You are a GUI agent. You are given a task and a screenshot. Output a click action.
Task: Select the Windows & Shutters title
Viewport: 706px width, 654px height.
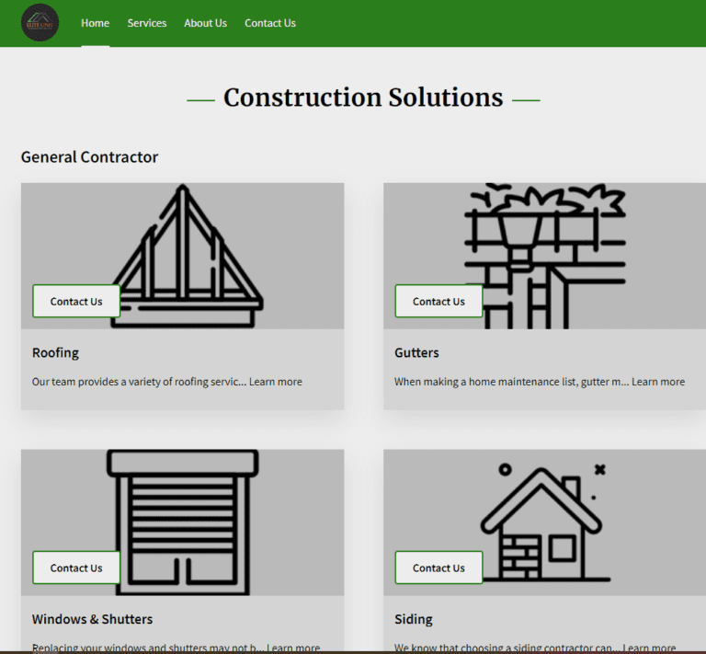pos(92,619)
